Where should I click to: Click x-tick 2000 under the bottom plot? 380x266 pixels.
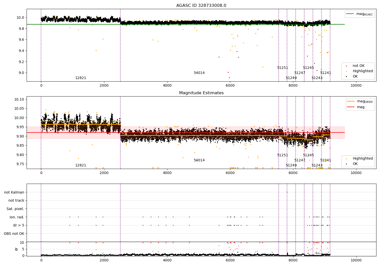tap(104, 260)
